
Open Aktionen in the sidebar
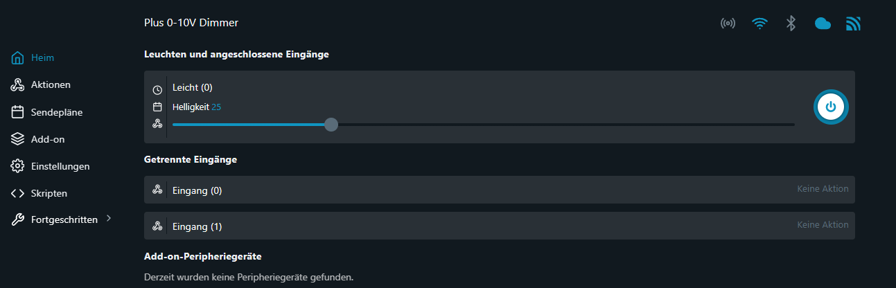click(x=50, y=84)
